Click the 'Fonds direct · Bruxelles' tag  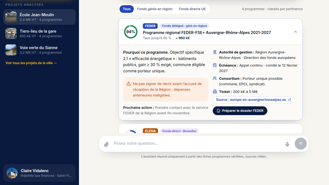(x=179, y=131)
